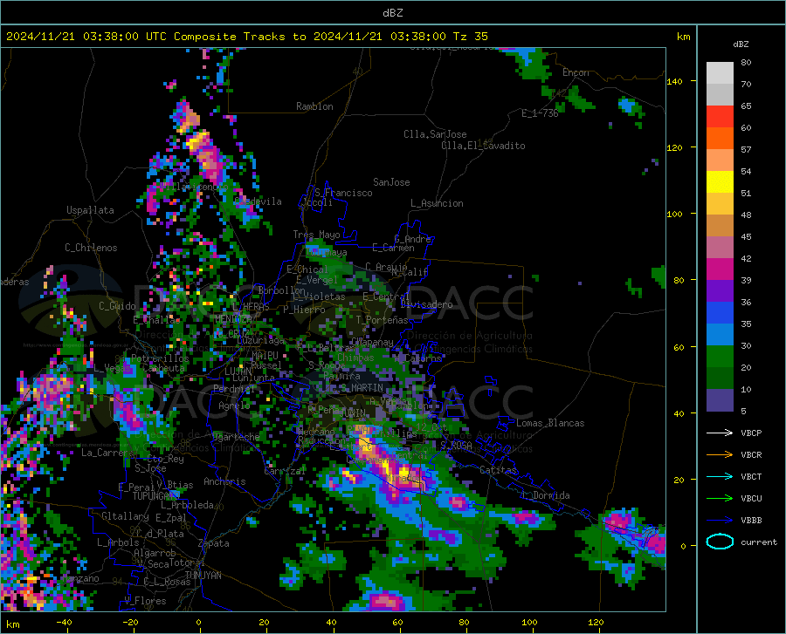Click the dBZ title at top
The image size is (786, 634).
(392, 13)
